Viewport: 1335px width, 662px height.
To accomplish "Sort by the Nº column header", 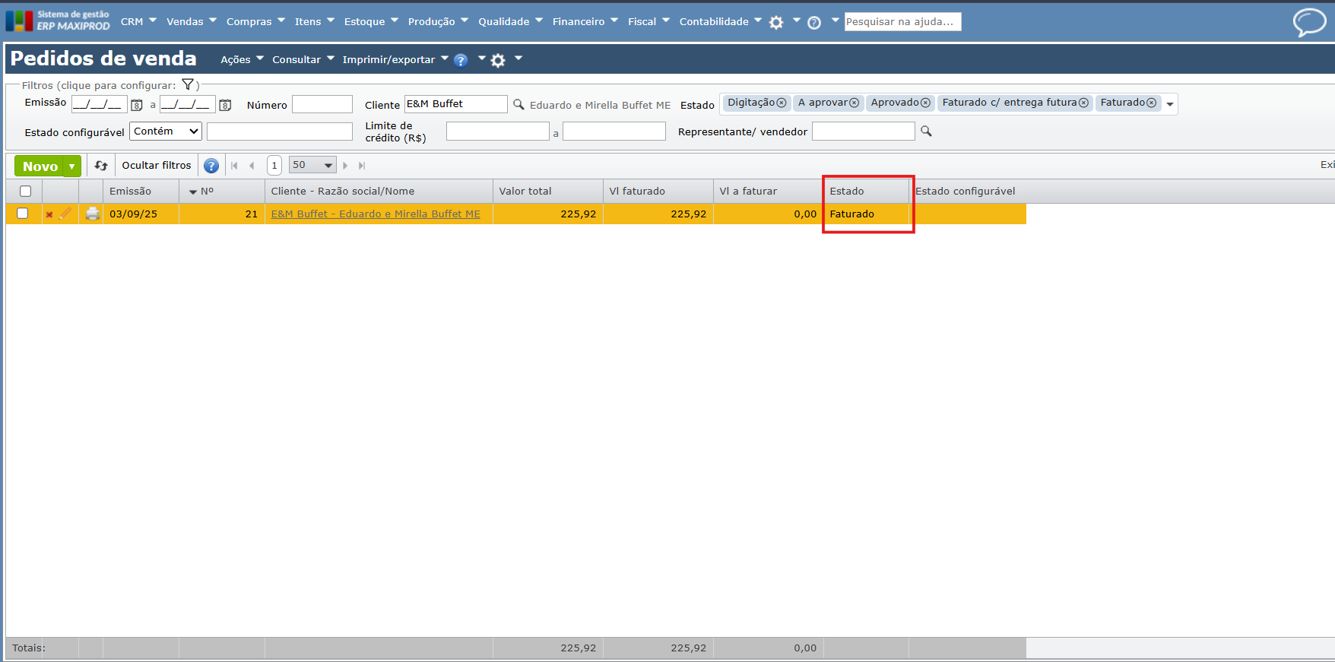I will [x=207, y=191].
